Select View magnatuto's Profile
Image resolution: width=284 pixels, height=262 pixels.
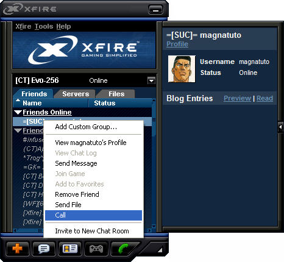[x=91, y=143]
